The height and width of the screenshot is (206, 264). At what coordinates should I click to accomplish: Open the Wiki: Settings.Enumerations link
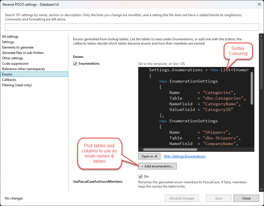click(185, 156)
